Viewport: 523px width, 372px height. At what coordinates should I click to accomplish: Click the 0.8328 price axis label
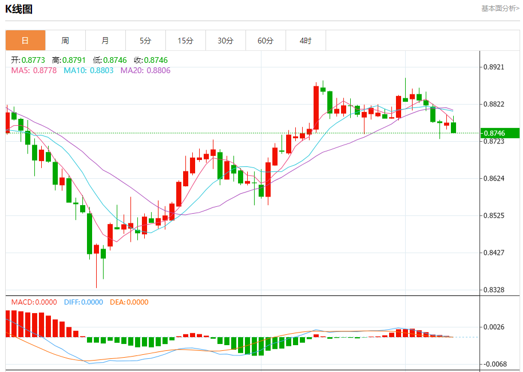[x=494, y=290]
